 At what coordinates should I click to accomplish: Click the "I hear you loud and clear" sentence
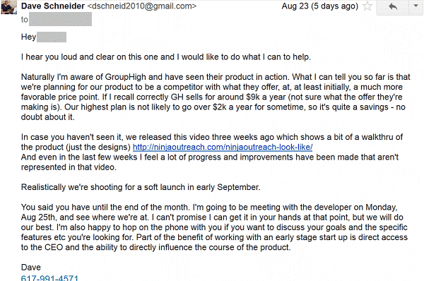(166, 57)
